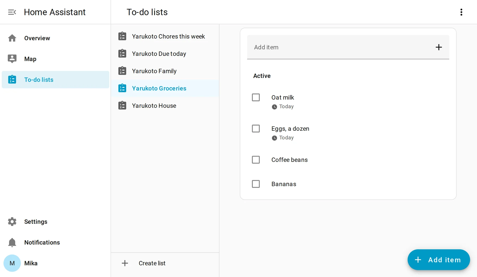
Task: Click the clipboard icon for Yarukoto Due today
Action: [122, 53]
